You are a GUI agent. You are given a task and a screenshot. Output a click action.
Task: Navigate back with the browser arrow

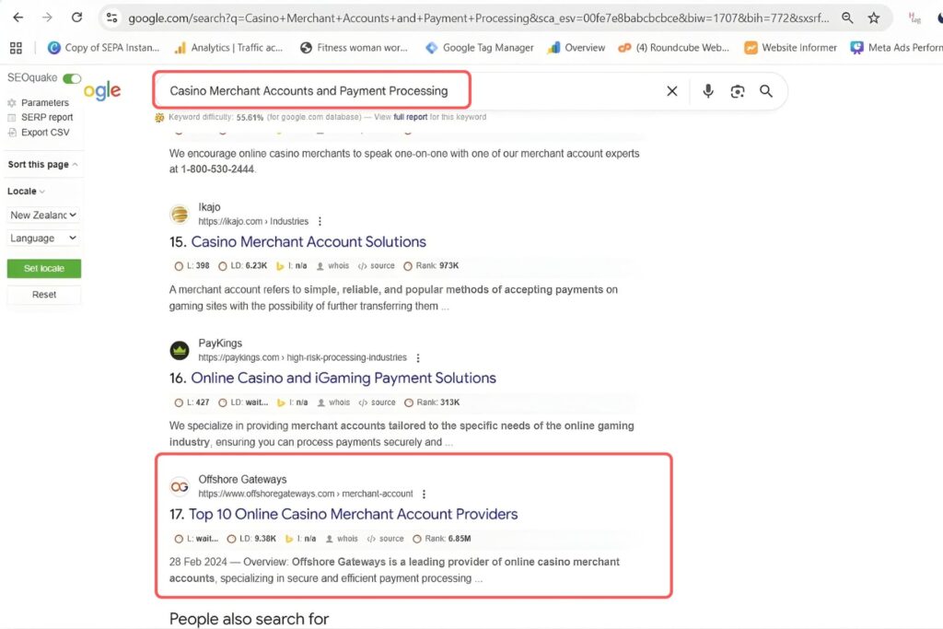[x=18, y=17]
